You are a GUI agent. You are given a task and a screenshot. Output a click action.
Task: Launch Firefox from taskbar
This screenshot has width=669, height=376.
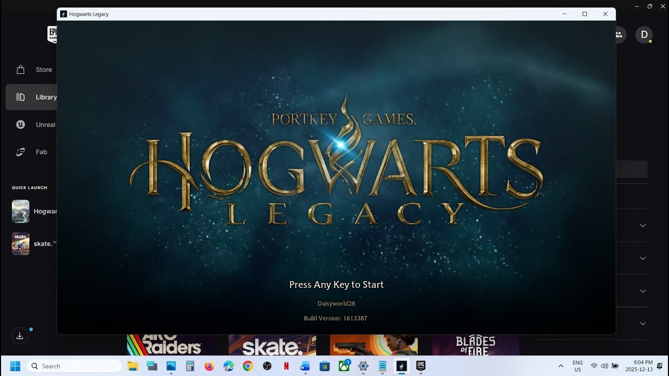pyautogui.click(x=210, y=366)
